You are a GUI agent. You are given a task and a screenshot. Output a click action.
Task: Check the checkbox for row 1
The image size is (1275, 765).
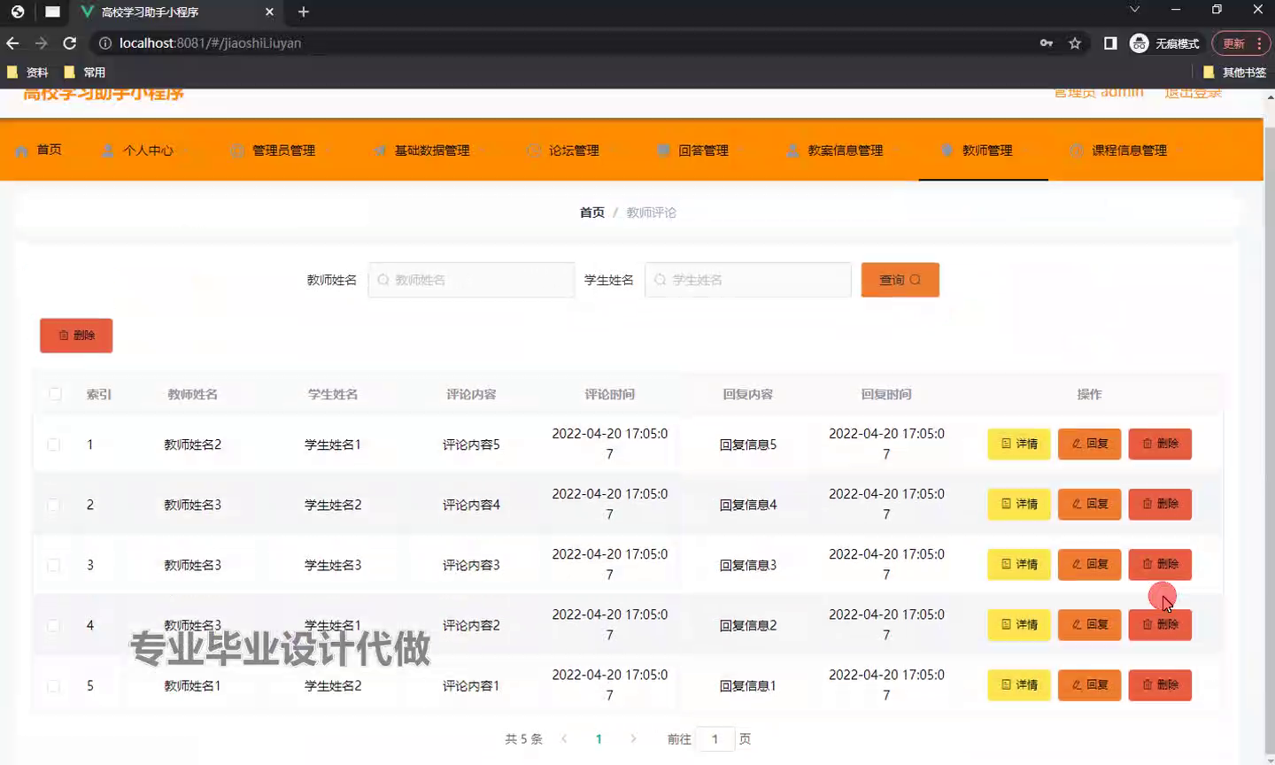[x=54, y=444]
